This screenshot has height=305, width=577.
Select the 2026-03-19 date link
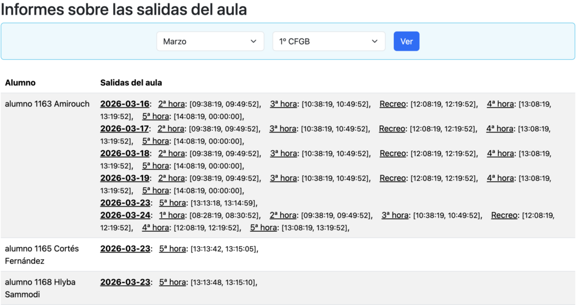coord(125,178)
